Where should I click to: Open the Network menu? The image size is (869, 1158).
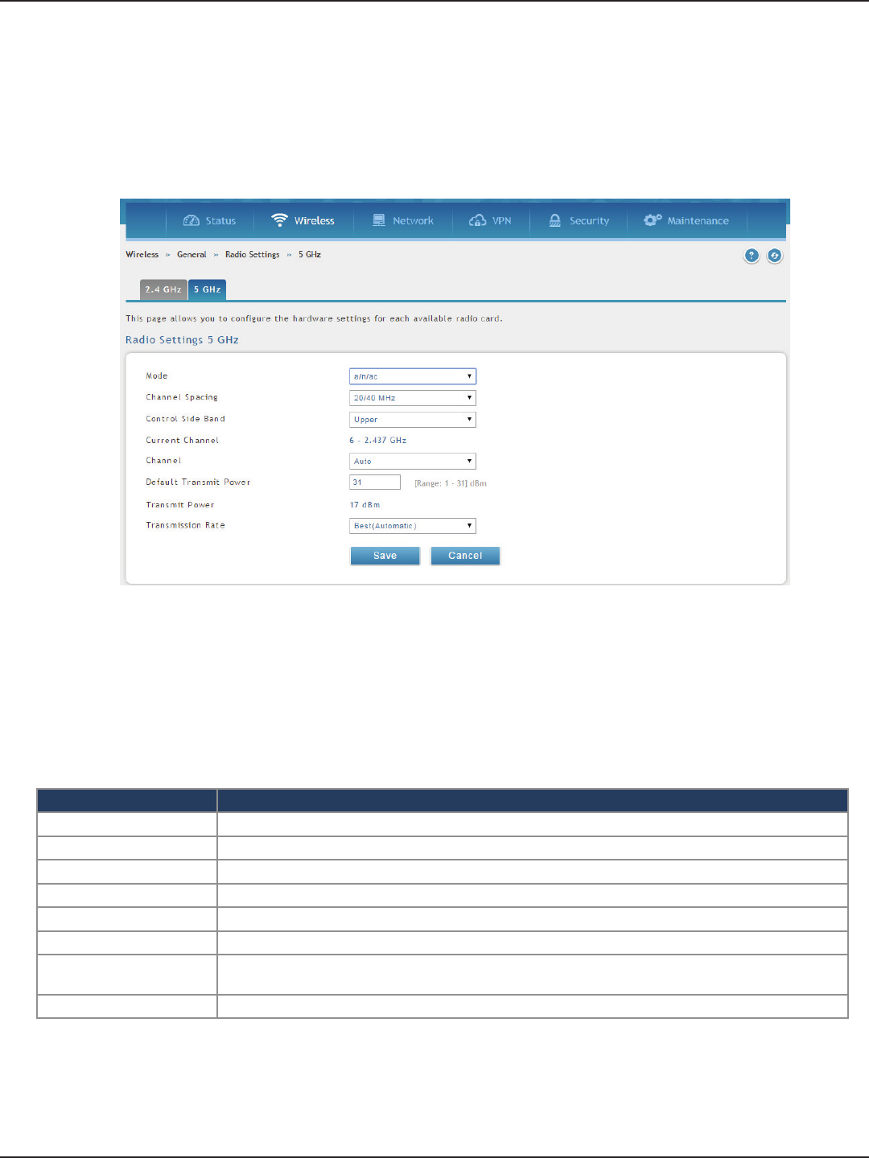tap(403, 220)
